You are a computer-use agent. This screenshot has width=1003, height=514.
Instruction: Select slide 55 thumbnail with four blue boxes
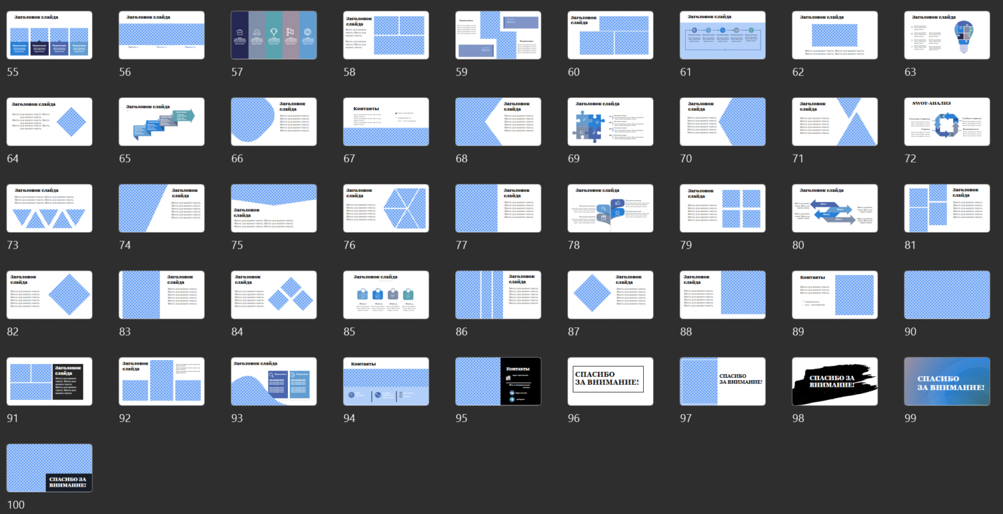pyautogui.click(x=49, y=35)
